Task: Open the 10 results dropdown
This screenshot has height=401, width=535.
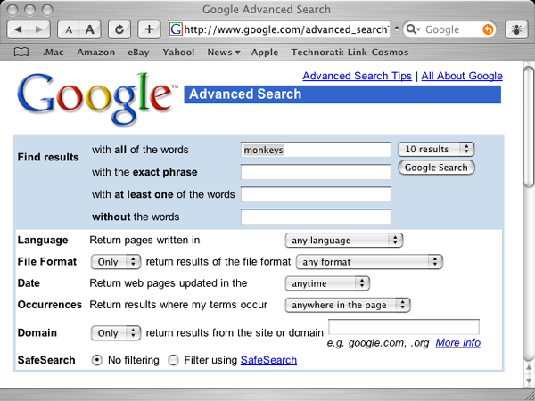Action: pos(436,149)
